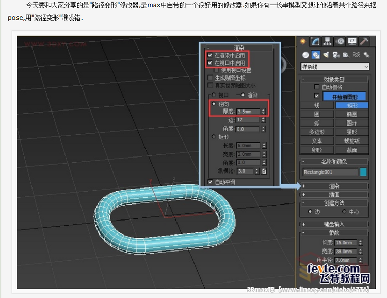Uncheck the box beside 开始新图形
The height and width of the screenshot is (298, 387).
317,96
